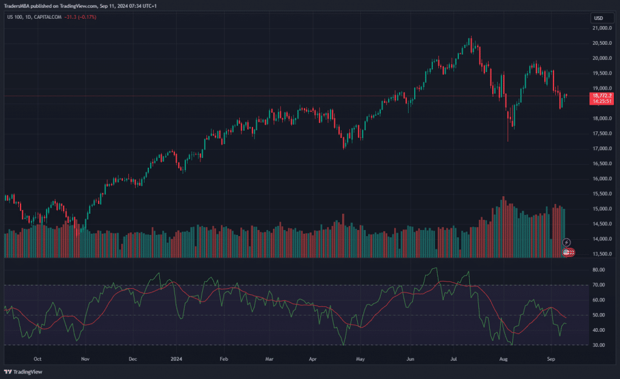
Task: Click the Jul label on time axis
Action: 454,359
